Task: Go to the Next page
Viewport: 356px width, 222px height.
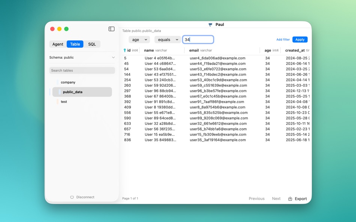Action: point(276,199)
